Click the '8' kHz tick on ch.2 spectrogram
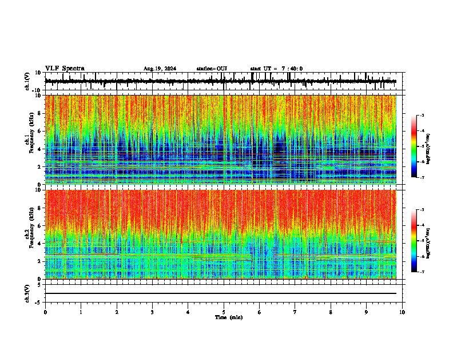453x350 pixels. click(x=40, y=208)
